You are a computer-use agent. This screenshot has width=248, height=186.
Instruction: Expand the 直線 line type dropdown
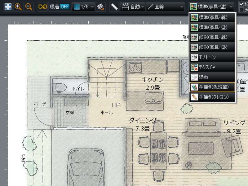coord(165,7)
